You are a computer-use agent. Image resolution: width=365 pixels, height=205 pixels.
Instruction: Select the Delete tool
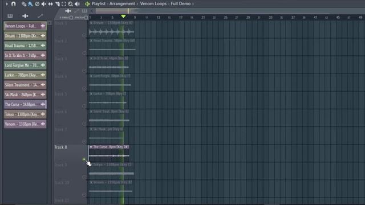[37, 4]
